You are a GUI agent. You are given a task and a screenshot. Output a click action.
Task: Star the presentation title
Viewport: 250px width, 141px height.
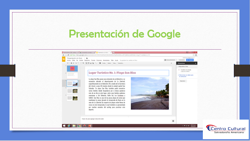click(85, 58)
